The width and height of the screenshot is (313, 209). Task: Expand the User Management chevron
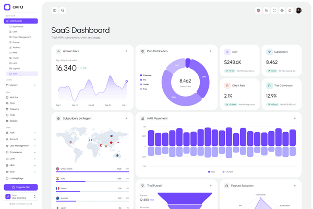tap(35, 146)
